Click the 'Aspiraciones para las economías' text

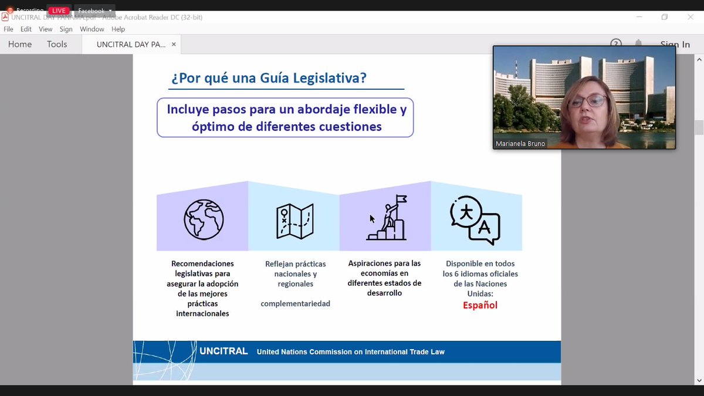[384, 278]
